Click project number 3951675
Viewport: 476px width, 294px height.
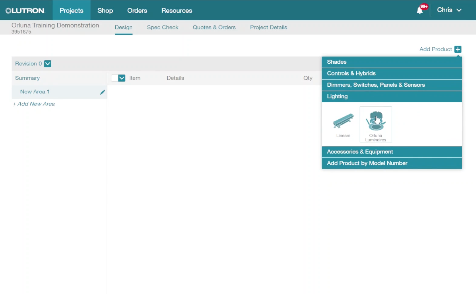(x=21, y=32)
